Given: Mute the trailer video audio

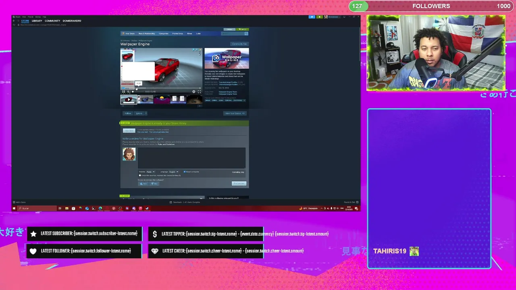Looking at the screenshot, I should (x=128, y=91).
